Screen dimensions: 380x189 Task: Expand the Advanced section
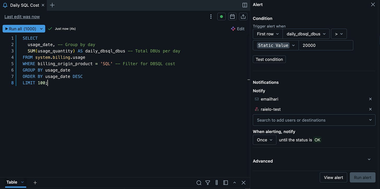point(369,159)
